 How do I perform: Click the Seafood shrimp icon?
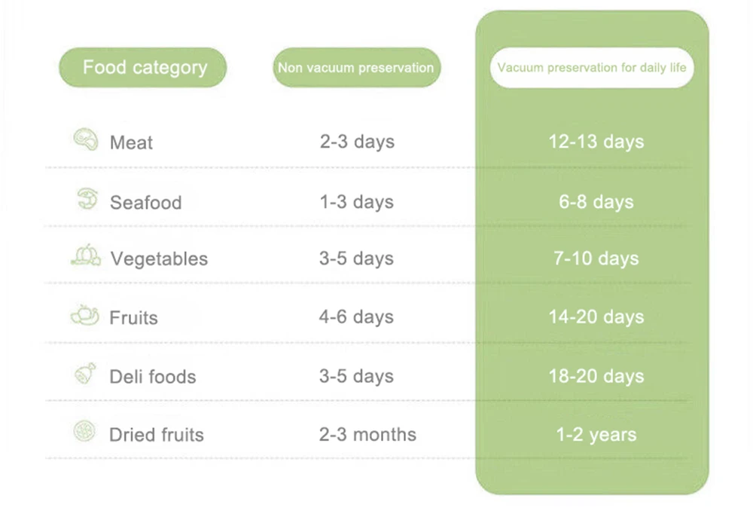(87, 198)
